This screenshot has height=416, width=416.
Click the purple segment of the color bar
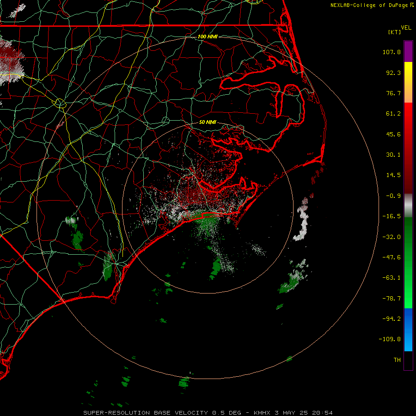tap(408, 52)
